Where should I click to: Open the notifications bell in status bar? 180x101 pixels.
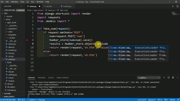tap(178, 100)
